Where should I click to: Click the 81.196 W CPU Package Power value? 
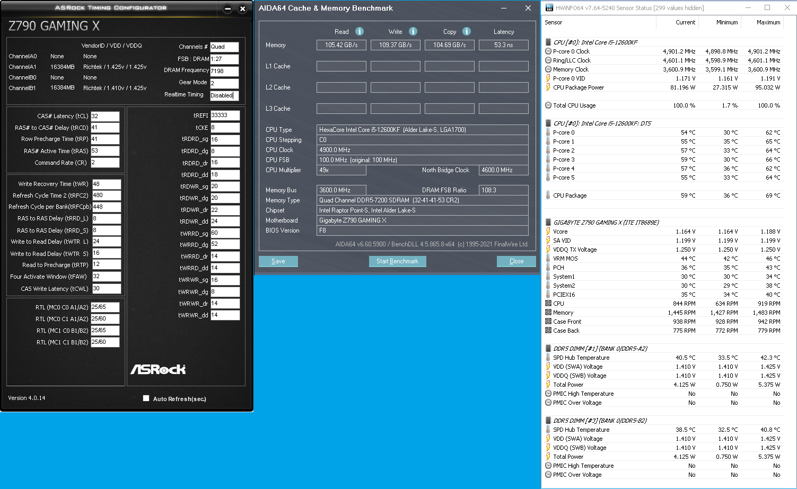point(683,87)
